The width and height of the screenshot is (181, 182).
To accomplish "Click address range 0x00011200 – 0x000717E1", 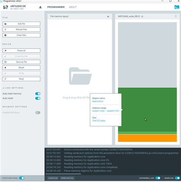I will point(106,111).
